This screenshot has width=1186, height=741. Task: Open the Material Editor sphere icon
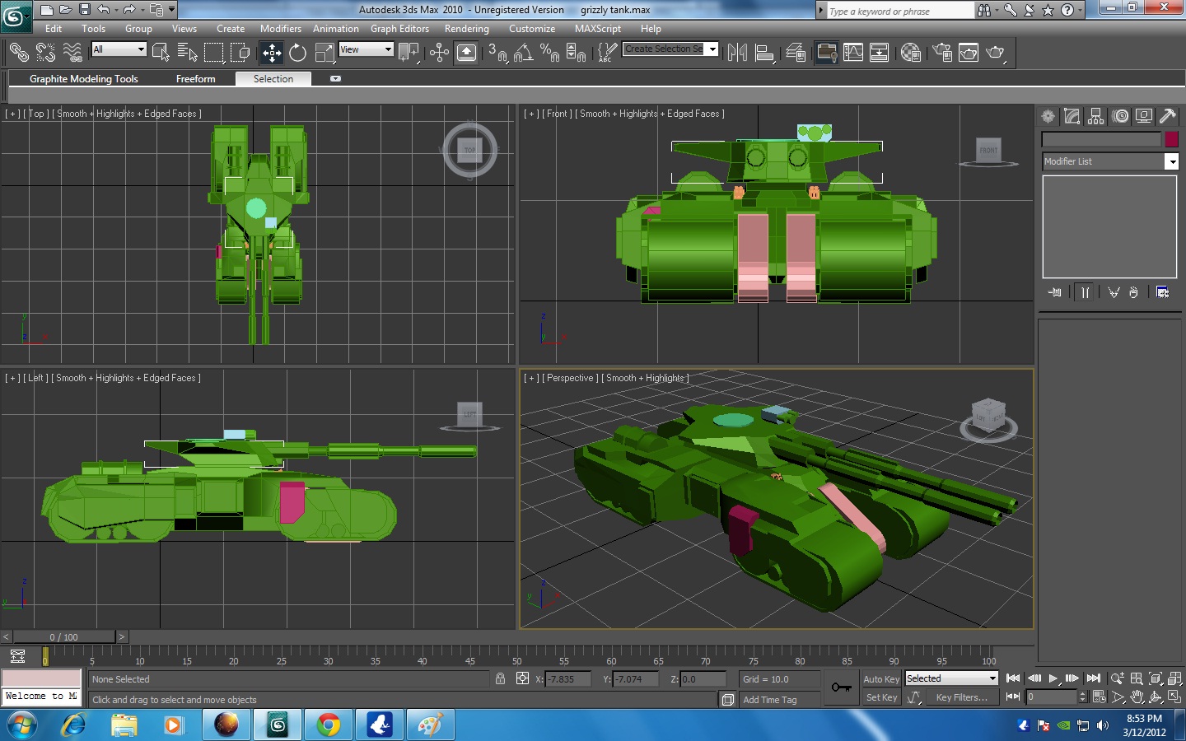(x=911, y=53)
